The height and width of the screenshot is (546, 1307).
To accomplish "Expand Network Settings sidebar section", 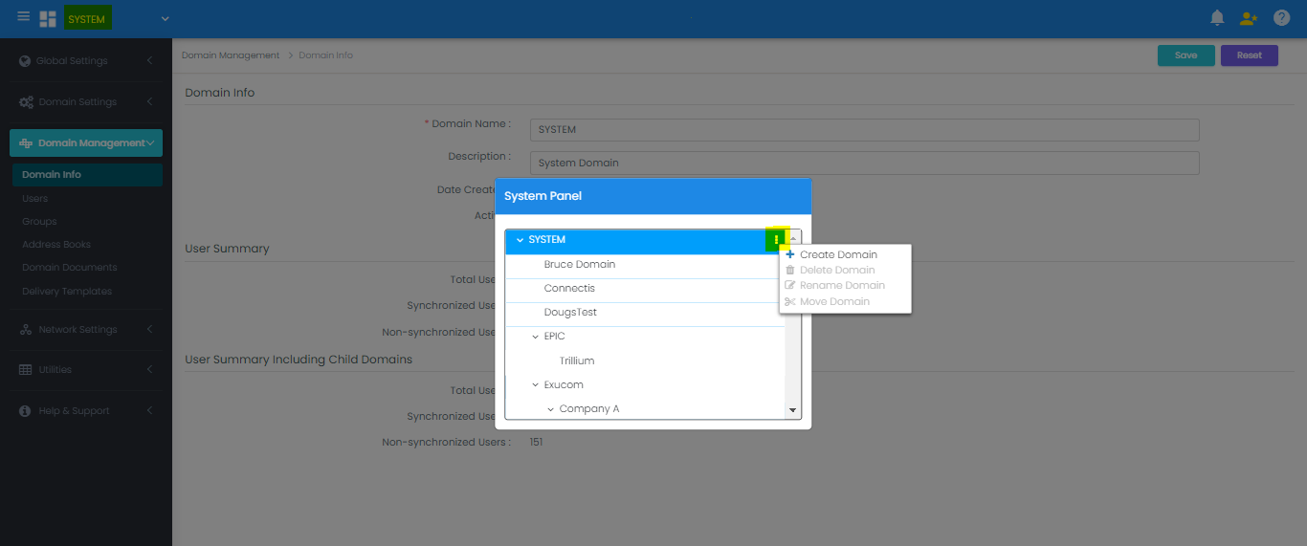I will [149, 330].
